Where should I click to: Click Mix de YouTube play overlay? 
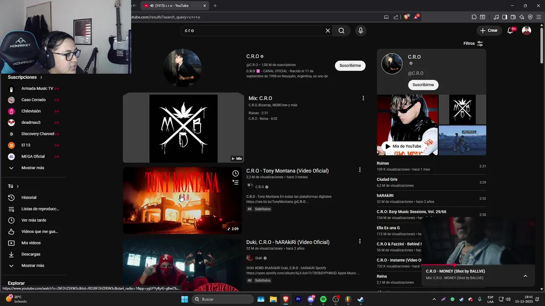coord(403,146)
